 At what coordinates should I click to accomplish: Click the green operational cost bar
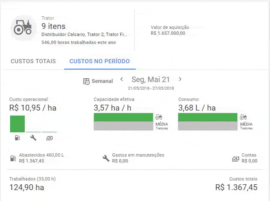tap(17, 124)
